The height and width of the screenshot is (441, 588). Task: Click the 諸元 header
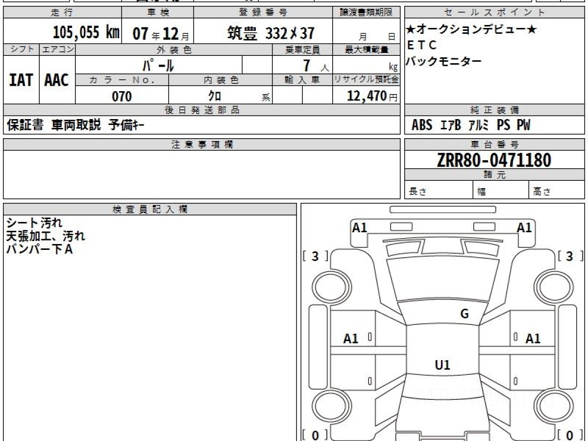[x=494, y=175]
